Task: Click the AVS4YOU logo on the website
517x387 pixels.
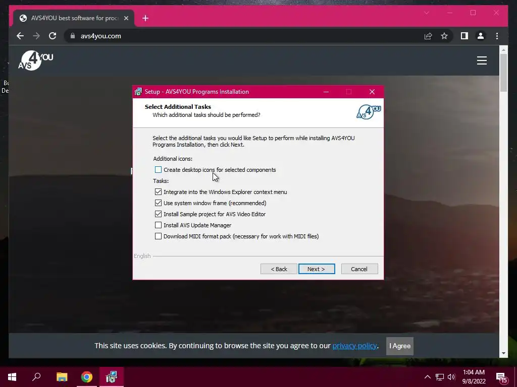Action: (x=36, y=60)
